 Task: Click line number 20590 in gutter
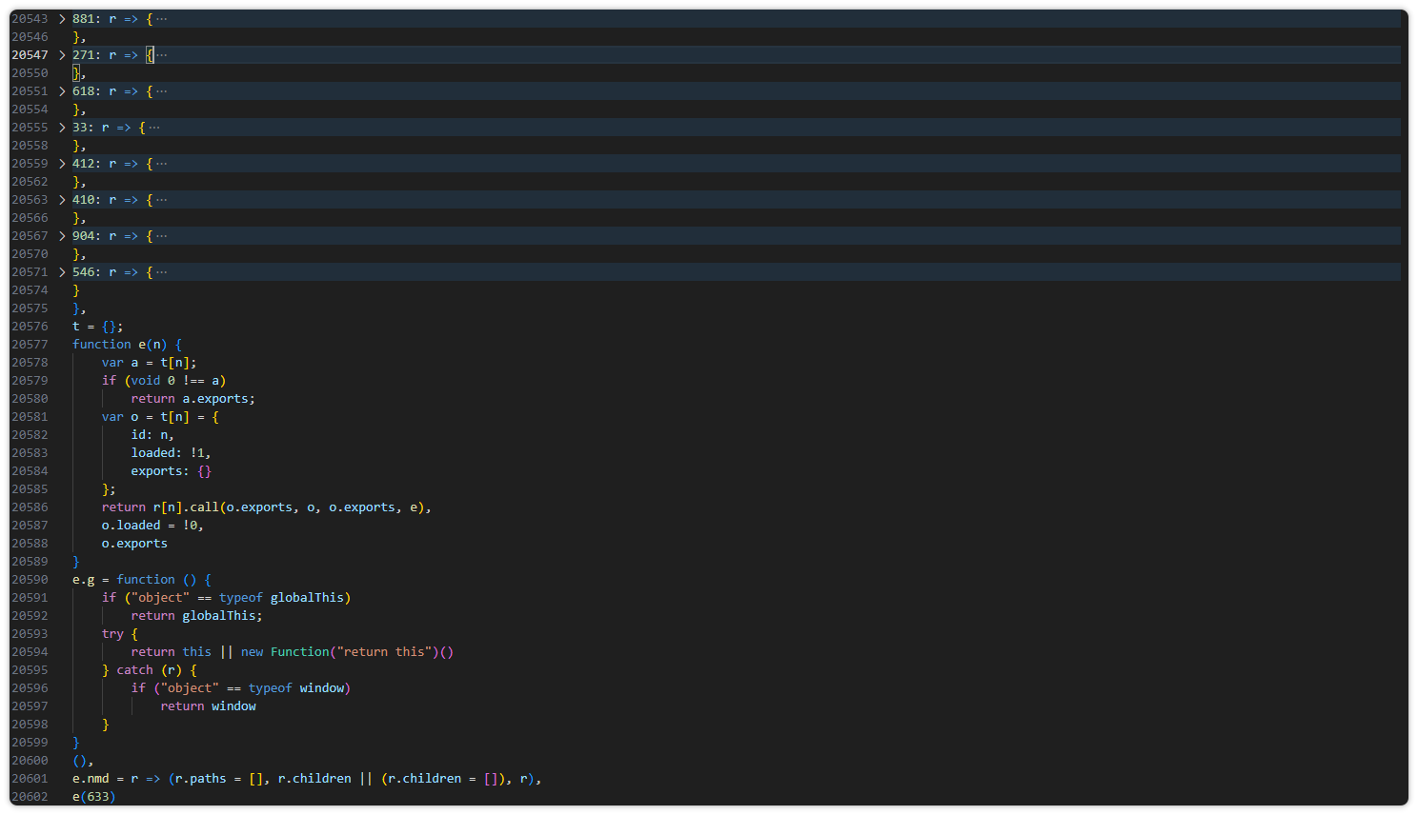coord(30,580)
